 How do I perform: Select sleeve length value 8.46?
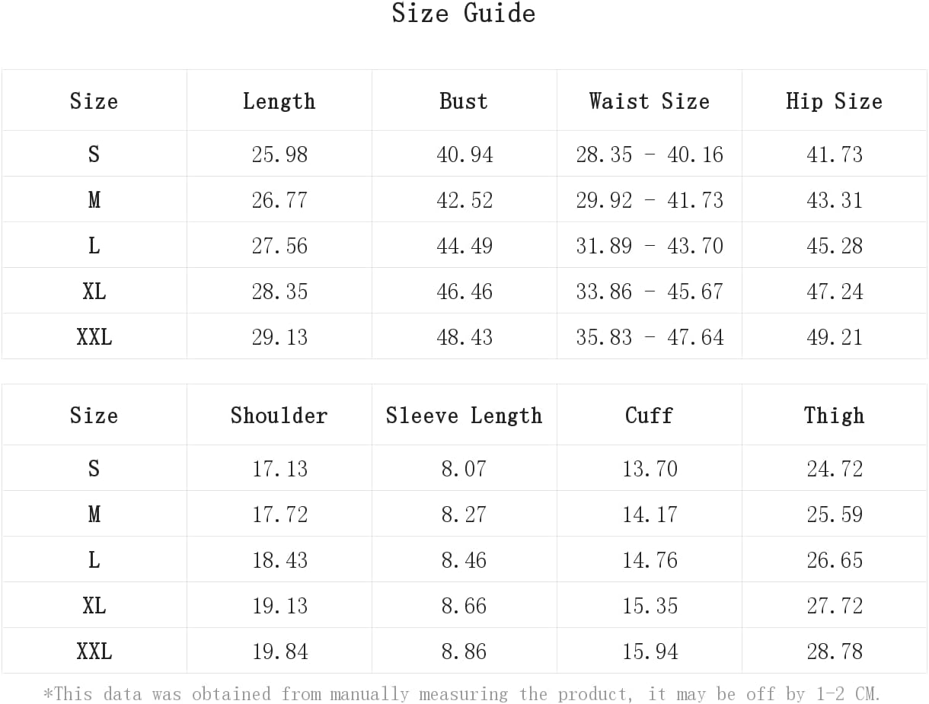464,560
